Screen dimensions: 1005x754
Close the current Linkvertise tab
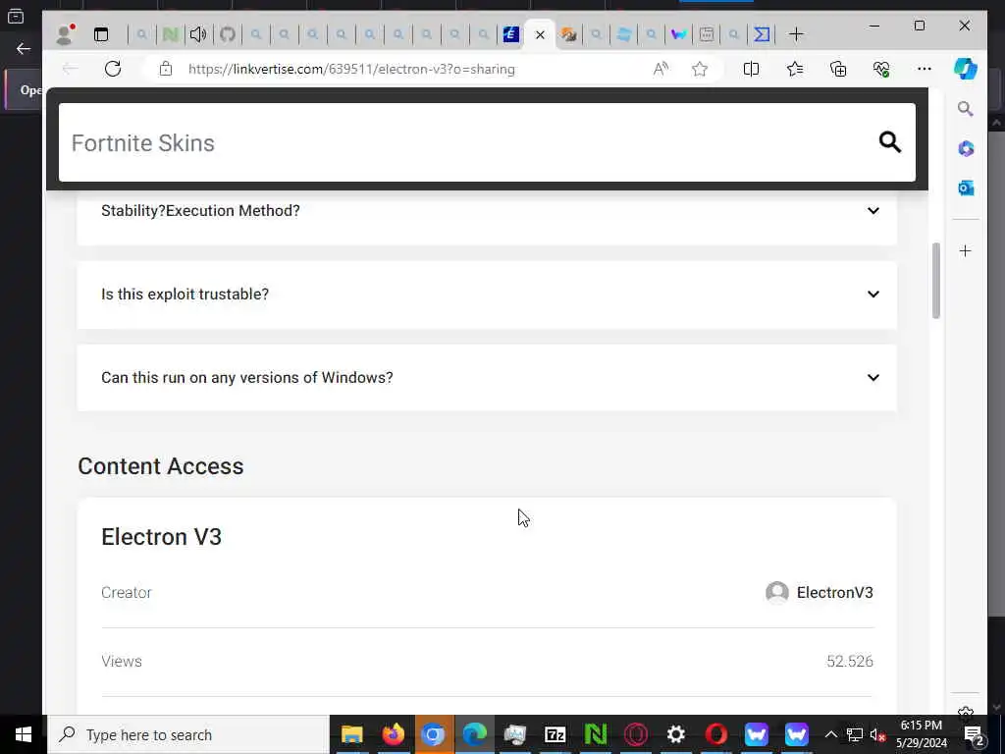click(540, 34)
